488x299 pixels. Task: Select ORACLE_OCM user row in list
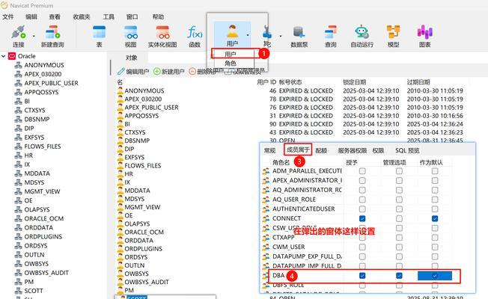click(x=144, y=232)
